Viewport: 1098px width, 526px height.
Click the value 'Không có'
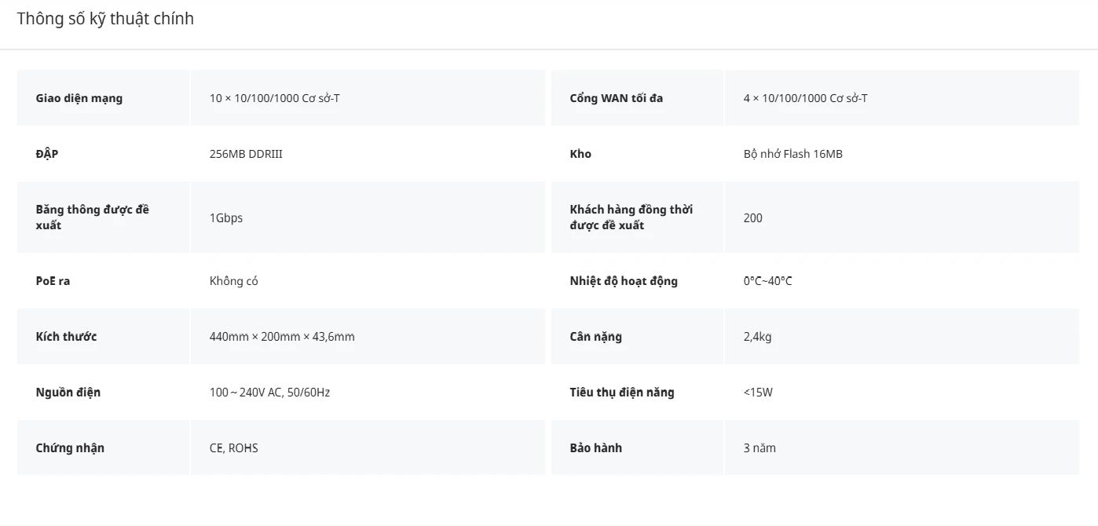coord(234,281)
